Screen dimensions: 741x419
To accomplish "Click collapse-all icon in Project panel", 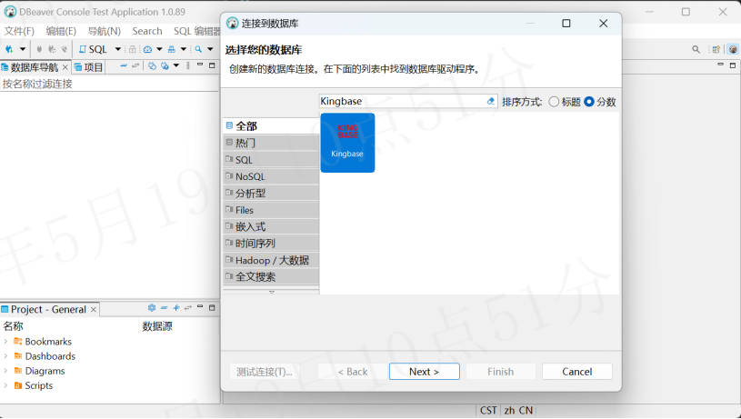I will (x=164, y=307).
